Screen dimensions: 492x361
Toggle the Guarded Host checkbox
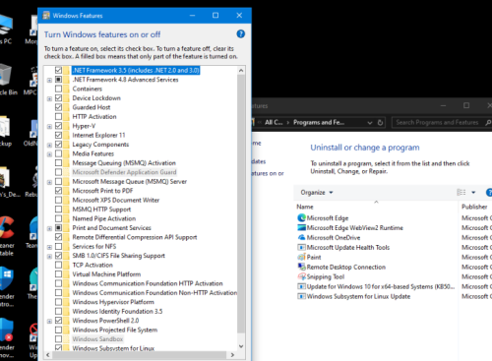click(x=58, y=107)
